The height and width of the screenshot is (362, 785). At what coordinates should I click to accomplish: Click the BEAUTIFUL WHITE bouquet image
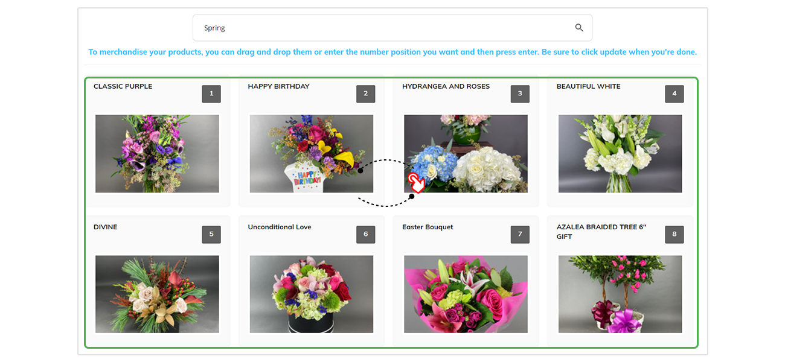pos(620,153)
